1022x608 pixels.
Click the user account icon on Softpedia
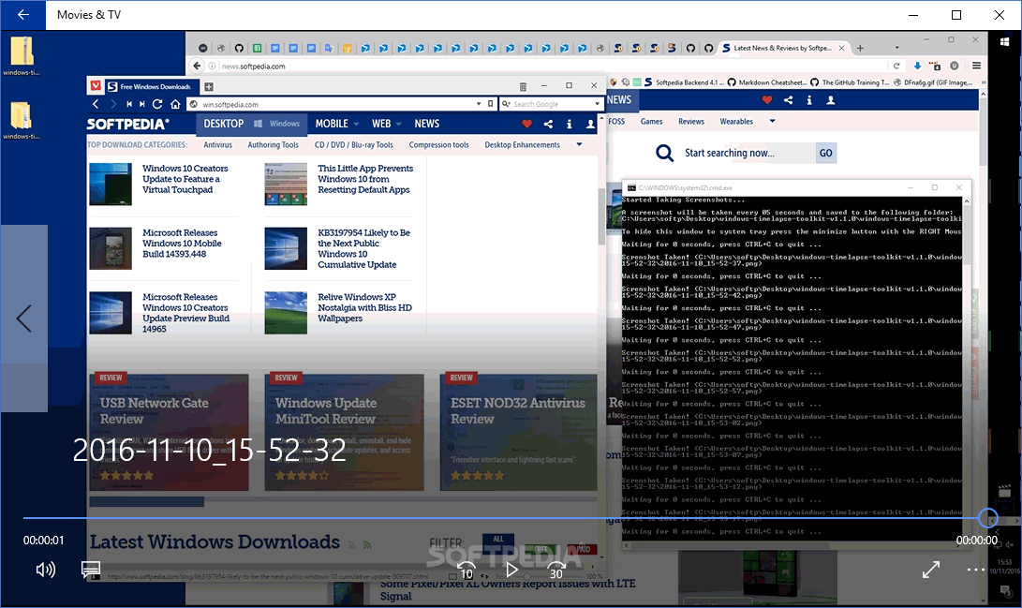tap(590, 124)
